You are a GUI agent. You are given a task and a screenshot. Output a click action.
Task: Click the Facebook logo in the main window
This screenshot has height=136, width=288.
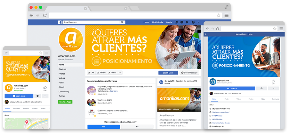[x=60, y=22]
